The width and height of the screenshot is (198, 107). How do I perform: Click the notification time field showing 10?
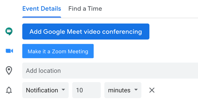(x=86, y=90)
